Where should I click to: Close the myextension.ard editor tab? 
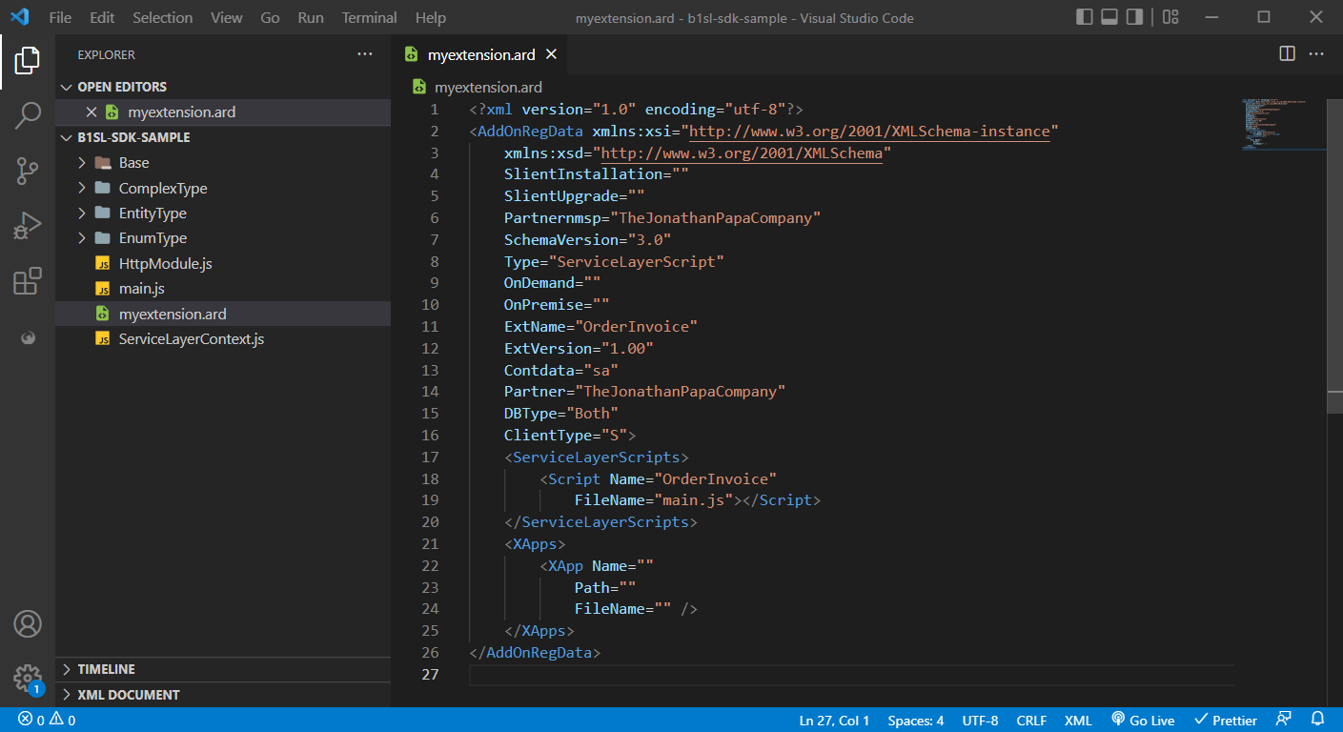551,54
